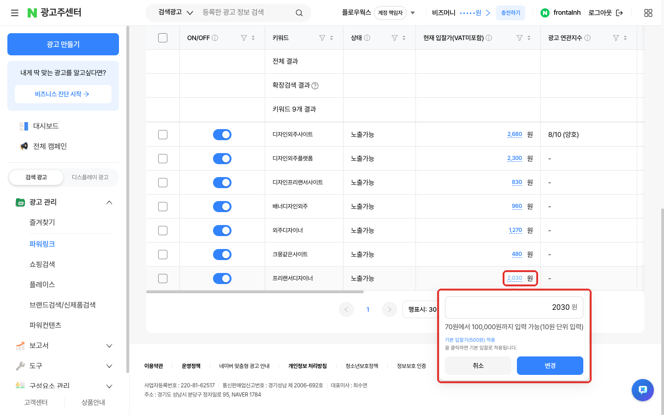
Task: Turn off the 외주디자이너 keyword toggle
Action: point(222,231)
